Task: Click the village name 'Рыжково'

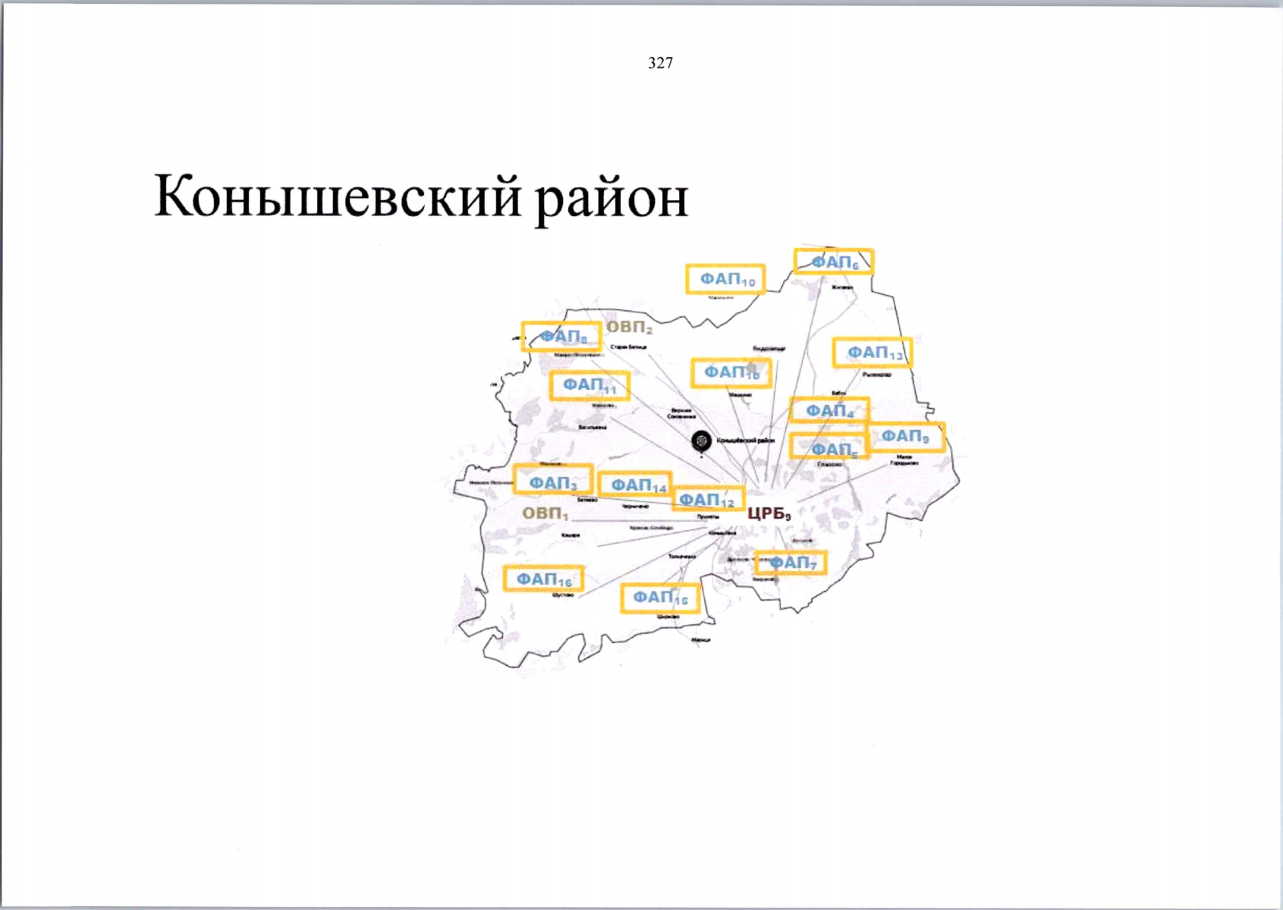Action: [x=876, y=375]
